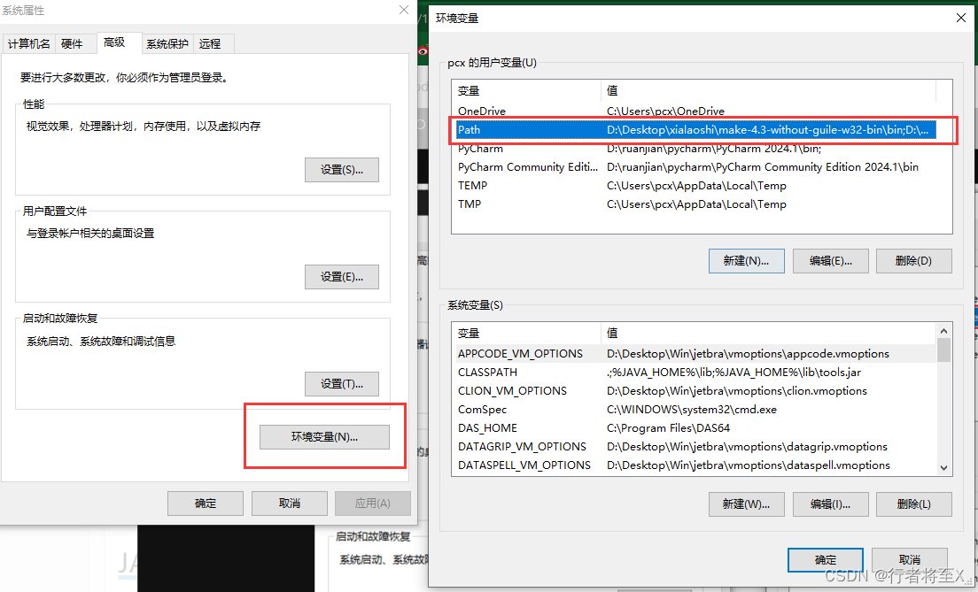Open the 系统保护 tab

tap(167, 43)
